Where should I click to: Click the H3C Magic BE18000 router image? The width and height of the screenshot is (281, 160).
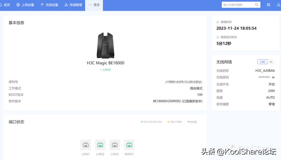click(x=106, y=45)
